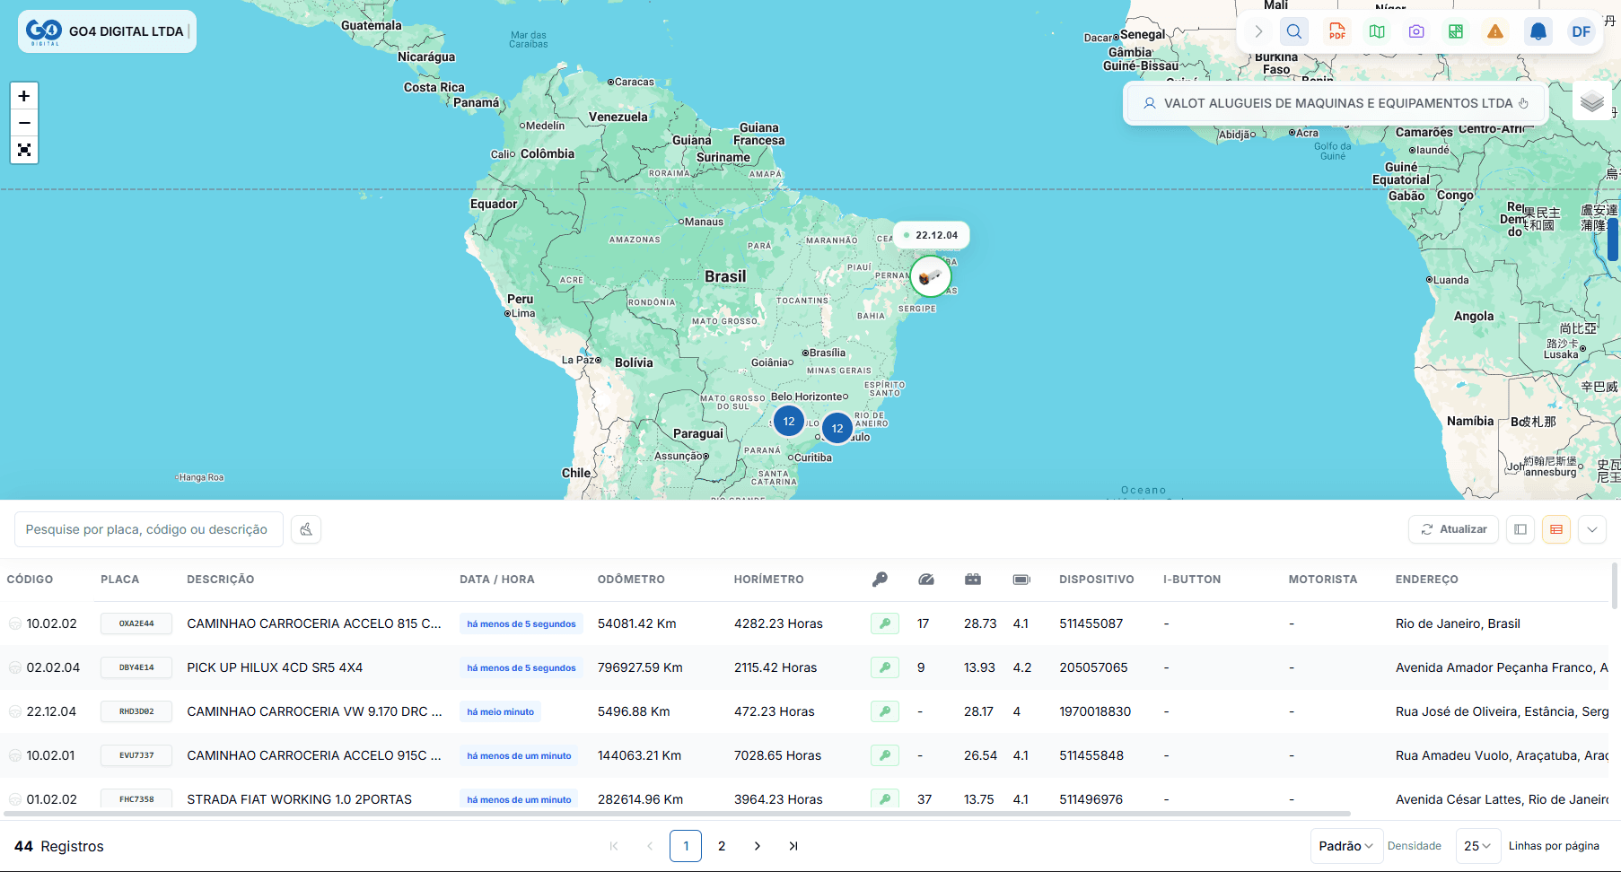Open the green map icon
The height and width of the screenshot is (872, 1621).
coord(1376,31)
